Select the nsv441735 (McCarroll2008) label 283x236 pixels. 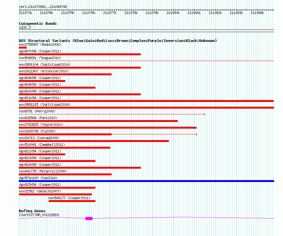pos(43,171)
